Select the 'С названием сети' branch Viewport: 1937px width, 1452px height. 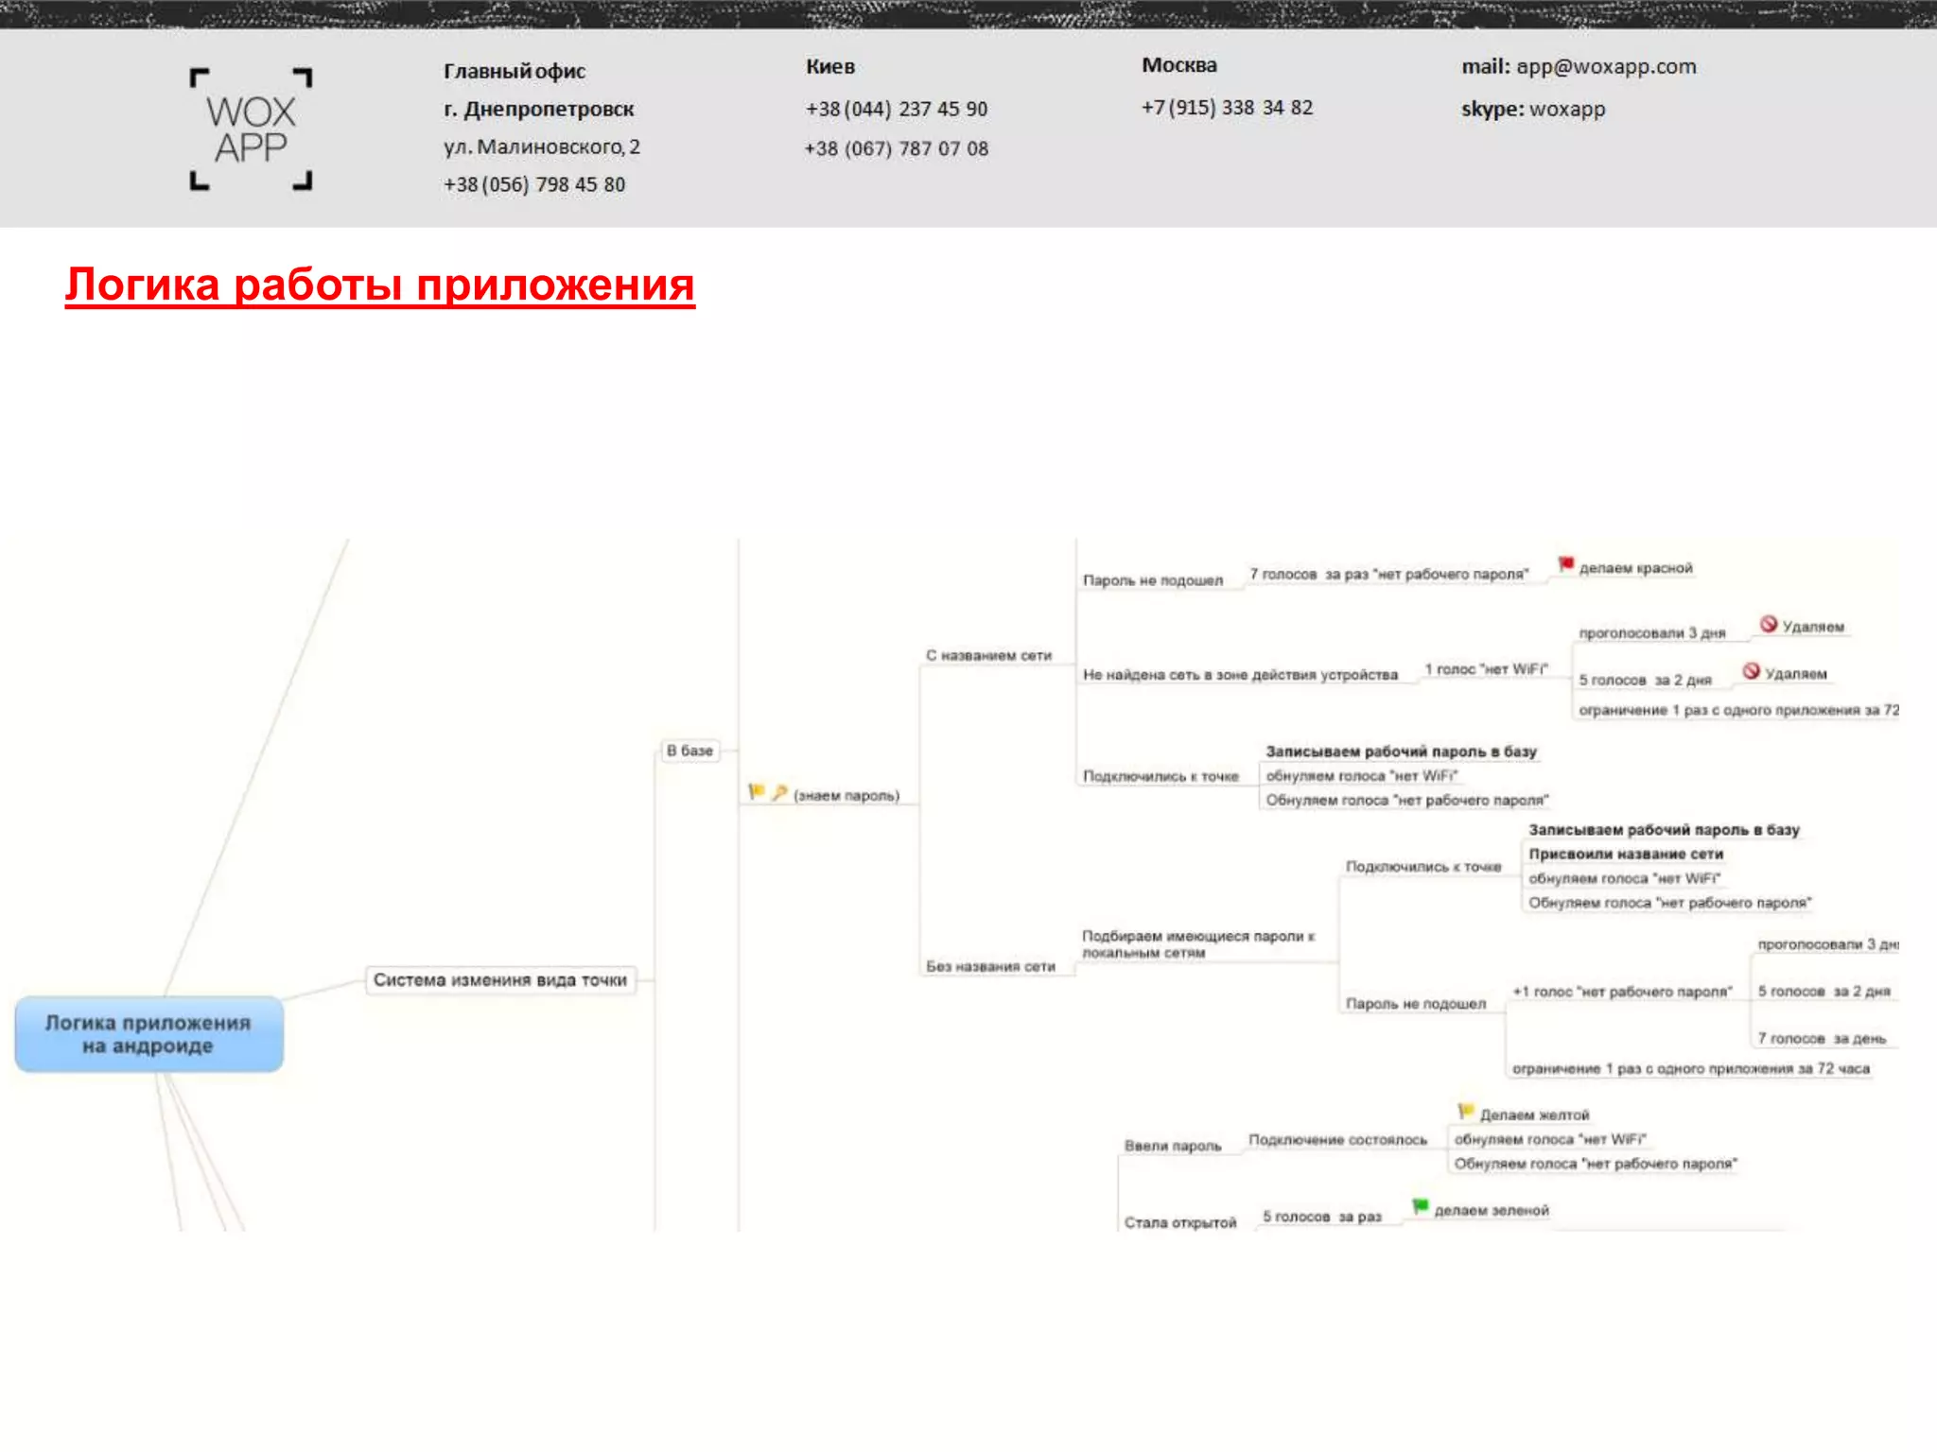point(988,655)
